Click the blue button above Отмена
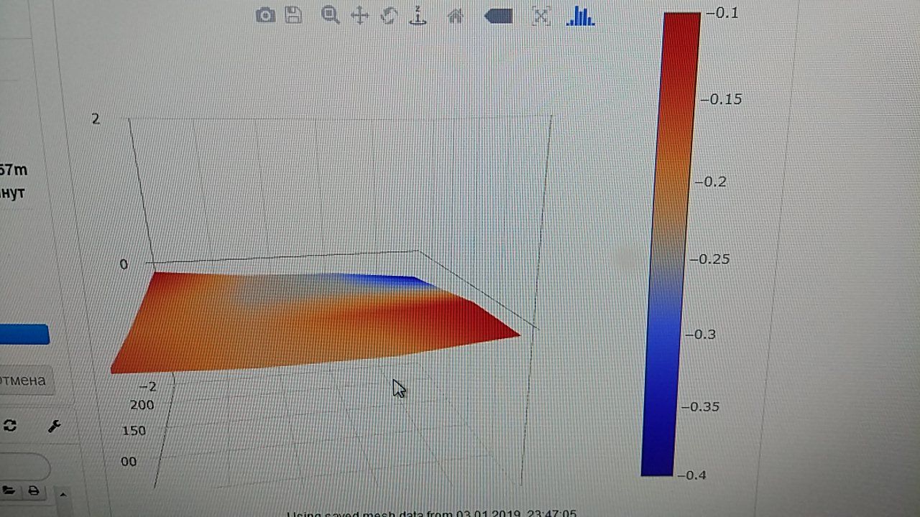The width and height of the screenshot is (920, 517). tap(24, 335)
